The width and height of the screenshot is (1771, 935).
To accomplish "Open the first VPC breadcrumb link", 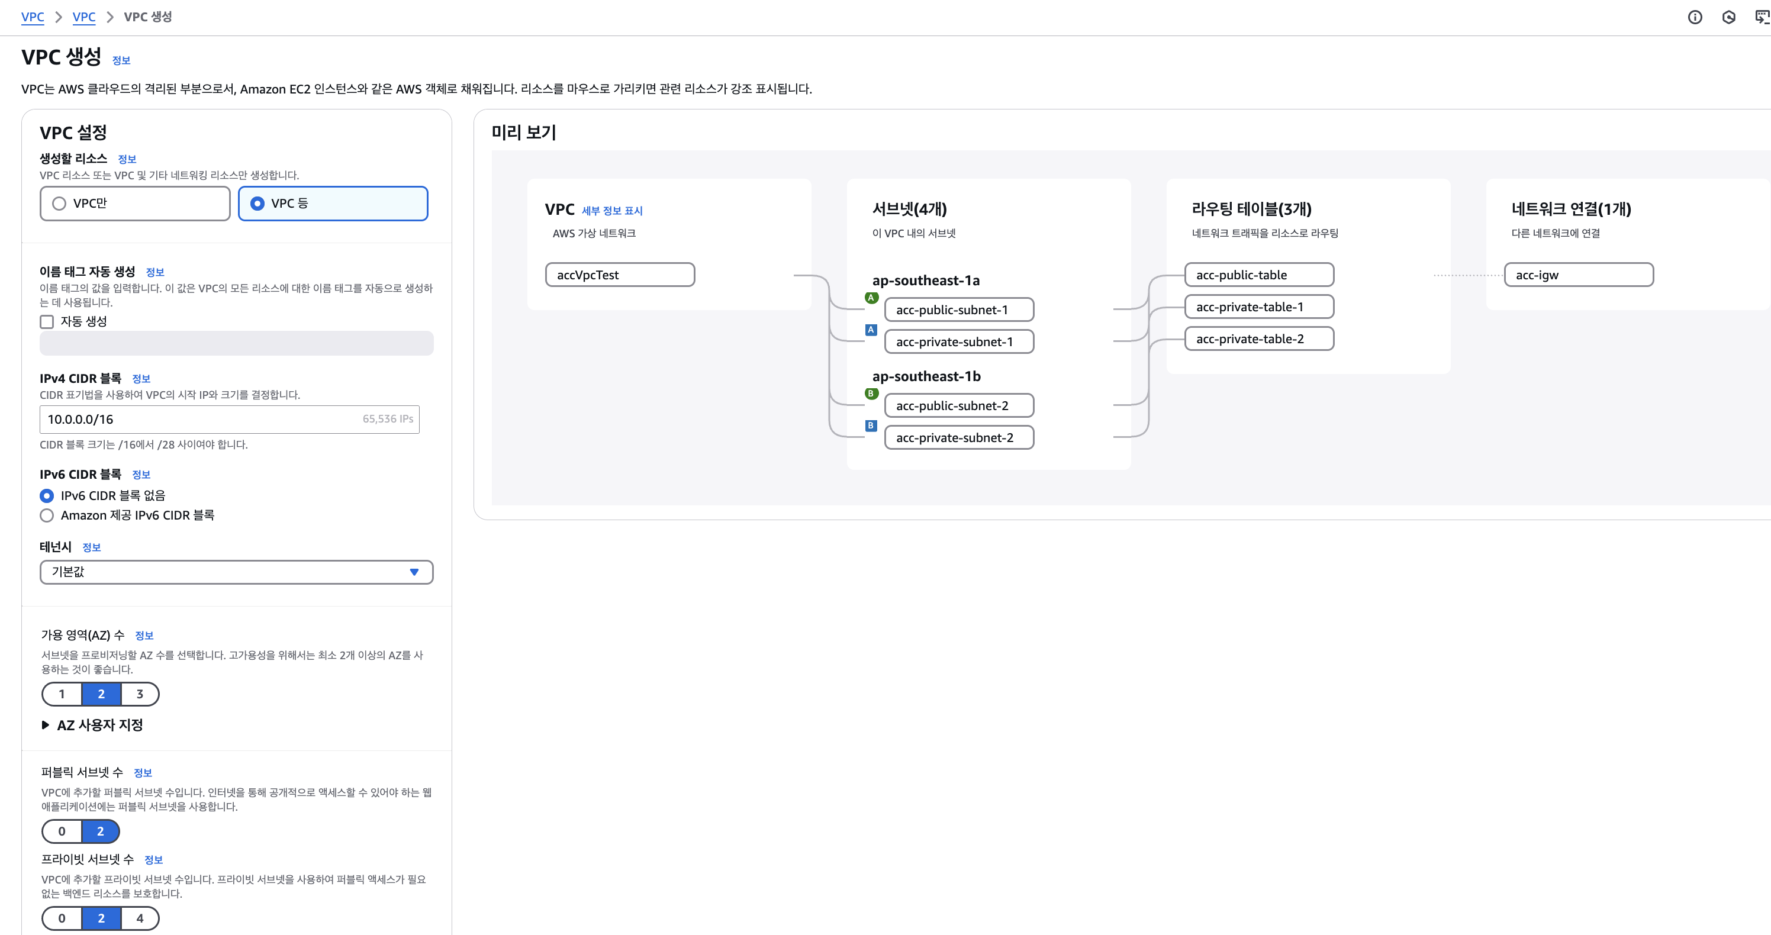I will [x=33, y=17].
